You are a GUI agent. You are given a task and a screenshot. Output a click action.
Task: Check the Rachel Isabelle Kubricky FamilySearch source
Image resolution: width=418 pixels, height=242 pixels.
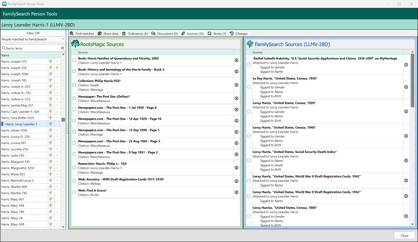[x=249, y=65]
